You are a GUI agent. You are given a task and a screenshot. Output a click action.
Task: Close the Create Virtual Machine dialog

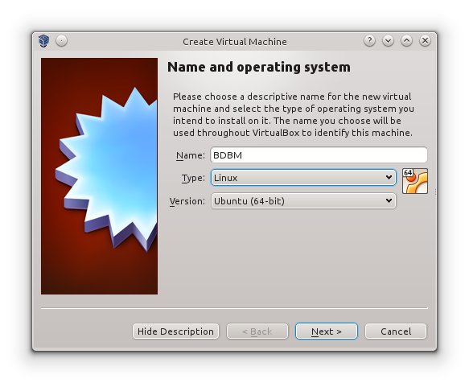425,41
